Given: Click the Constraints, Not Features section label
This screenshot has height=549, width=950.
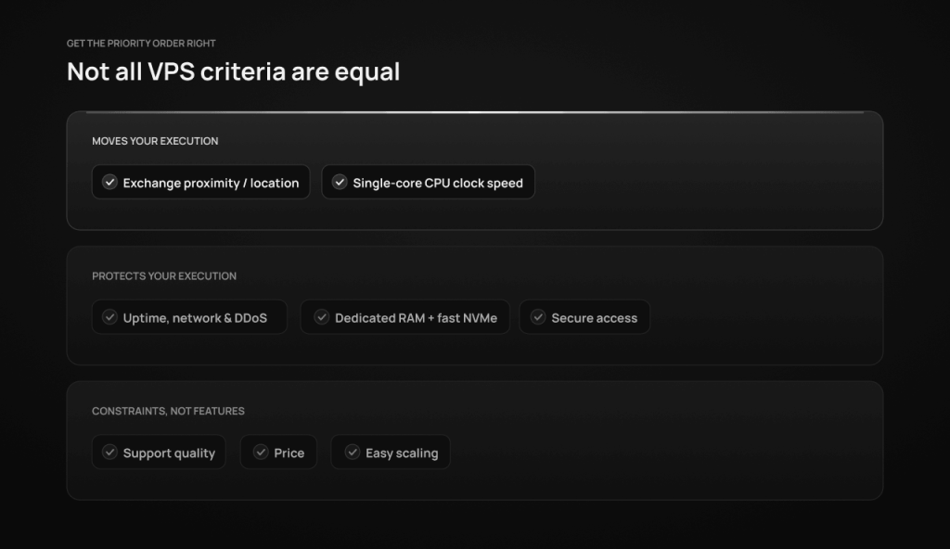Looking at the screenshot, I should [169, 412].
